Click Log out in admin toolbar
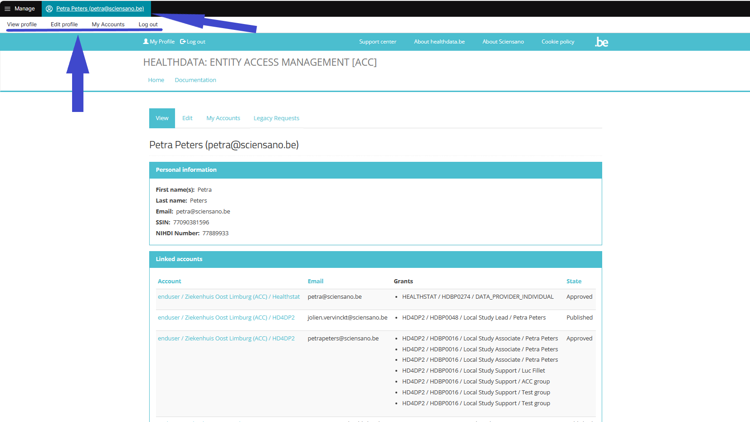750x422 pixels. [x=148, y=24]
